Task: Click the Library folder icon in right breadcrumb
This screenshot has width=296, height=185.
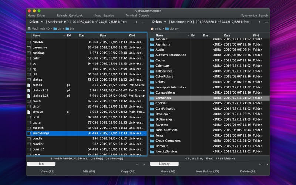Action: point(167,28)
